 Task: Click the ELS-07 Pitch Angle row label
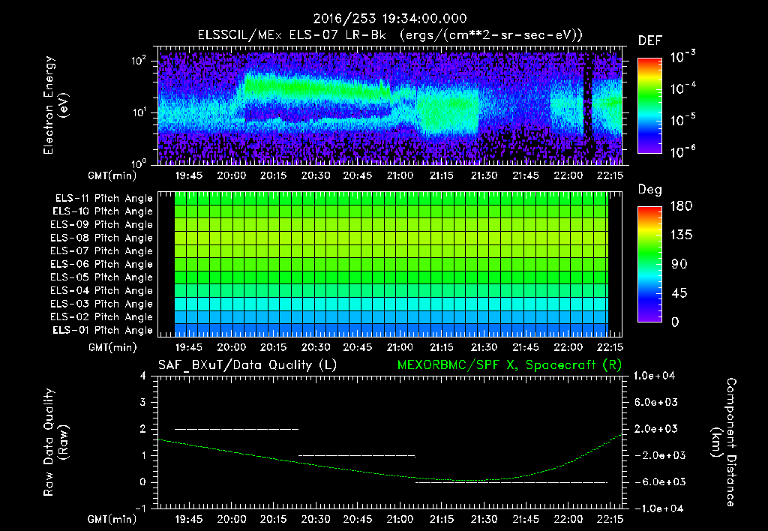tap(102, 251)
